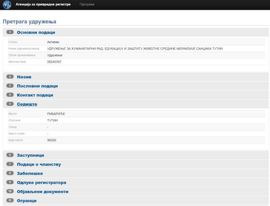The image size is (270, 206).
Task: Expand the Огранци section
Action: 27,201
